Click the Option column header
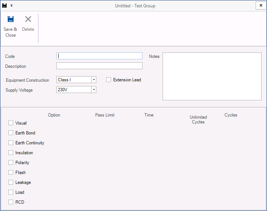Image resolution: width=267 pixels, height=211 pixels. [54, 115]
